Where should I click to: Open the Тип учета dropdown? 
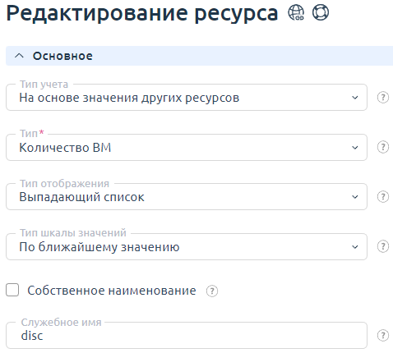187,98
